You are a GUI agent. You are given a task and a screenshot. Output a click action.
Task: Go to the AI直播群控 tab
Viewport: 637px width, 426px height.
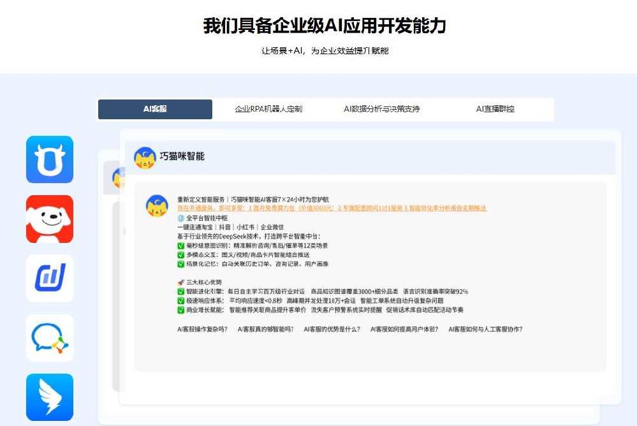click(495, 109)
